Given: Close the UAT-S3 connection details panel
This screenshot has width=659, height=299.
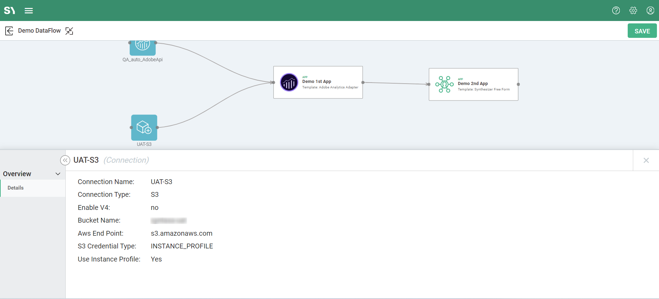Looking at the screenshot, I should click(x=646, y=160).
